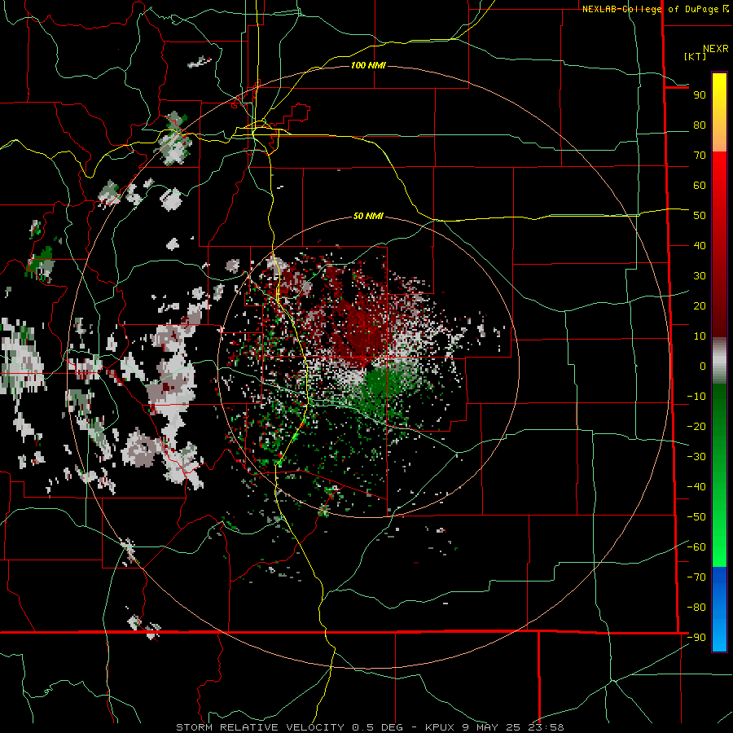
Task: Click the -20 value on the velocity scale
Action: (x=696, y=426)
